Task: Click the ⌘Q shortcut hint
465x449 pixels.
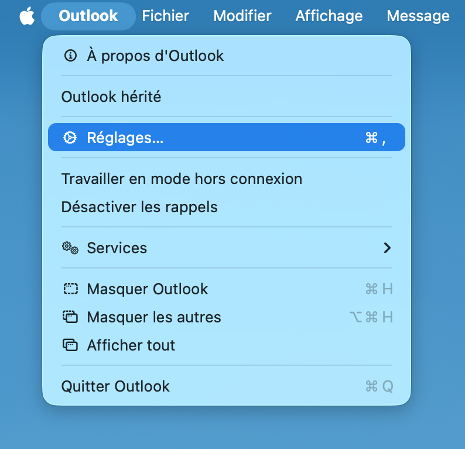Action: coord(379,386)
